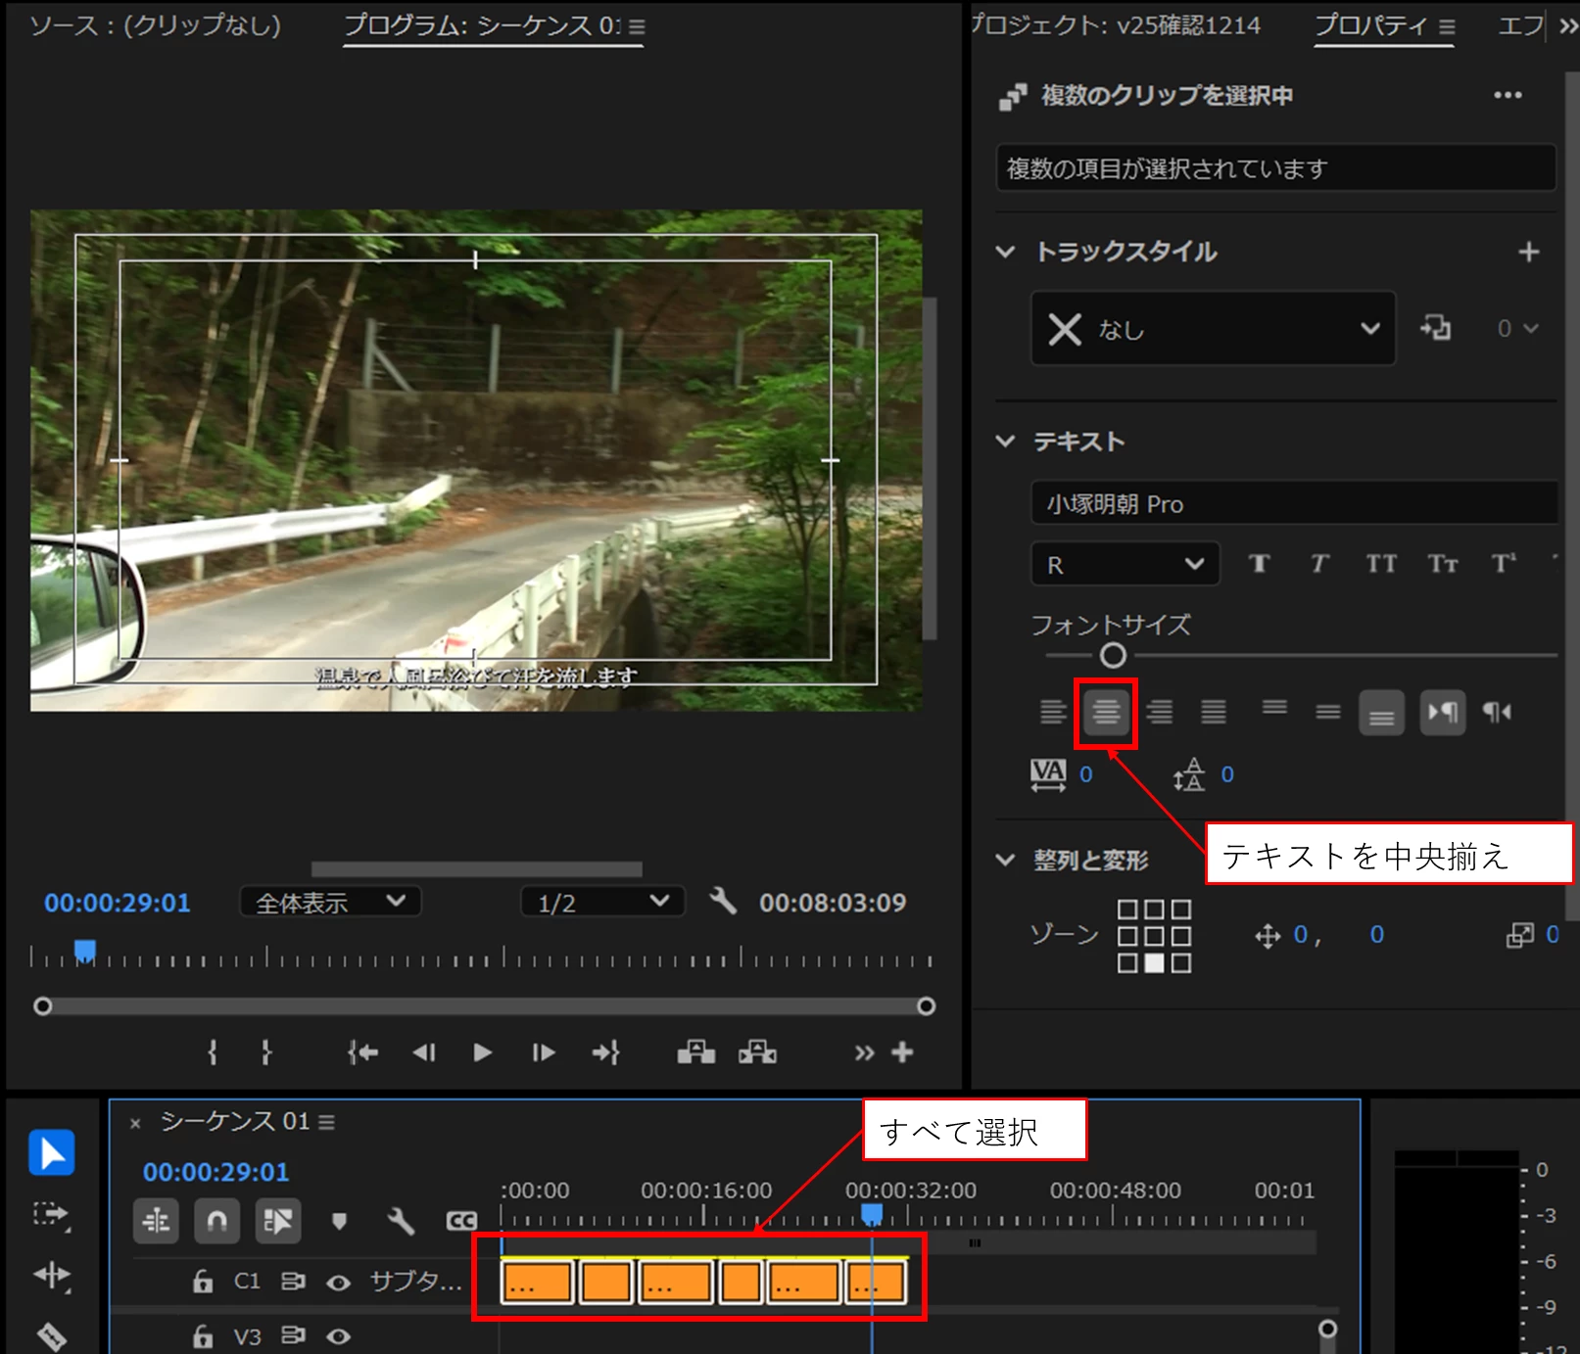Collapse the テキスト section
Screen dimensions: 1580x1354
tap(1005, 442)
